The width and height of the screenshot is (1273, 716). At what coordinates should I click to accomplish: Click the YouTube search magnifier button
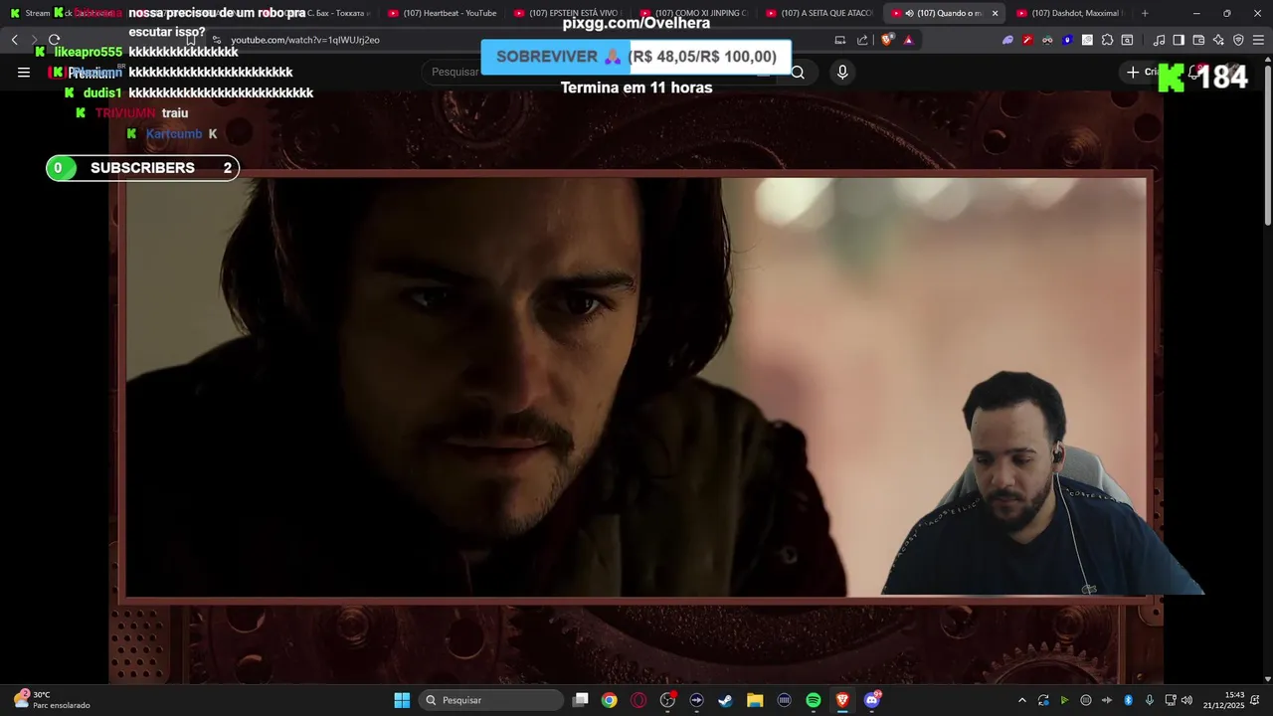(798, 72)
